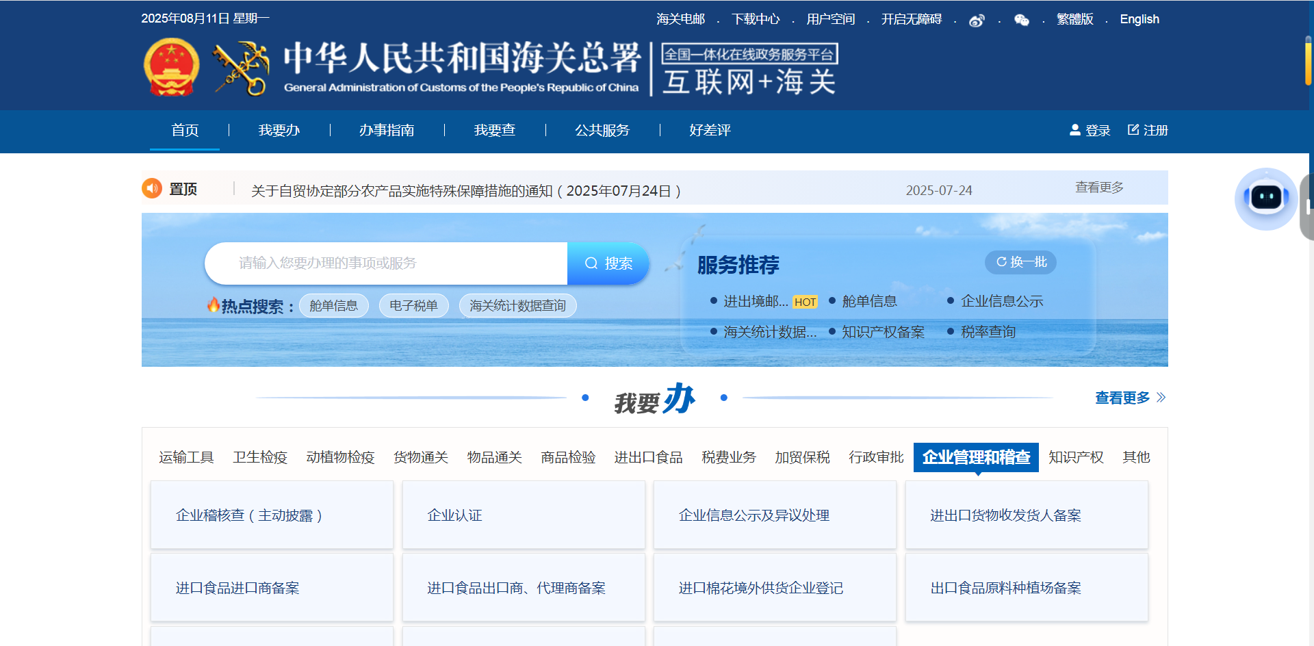The width and height of the screenshot is (1314, 646).
Task: Click the blue 搜索 search button
Action: [x=608, y=263]
